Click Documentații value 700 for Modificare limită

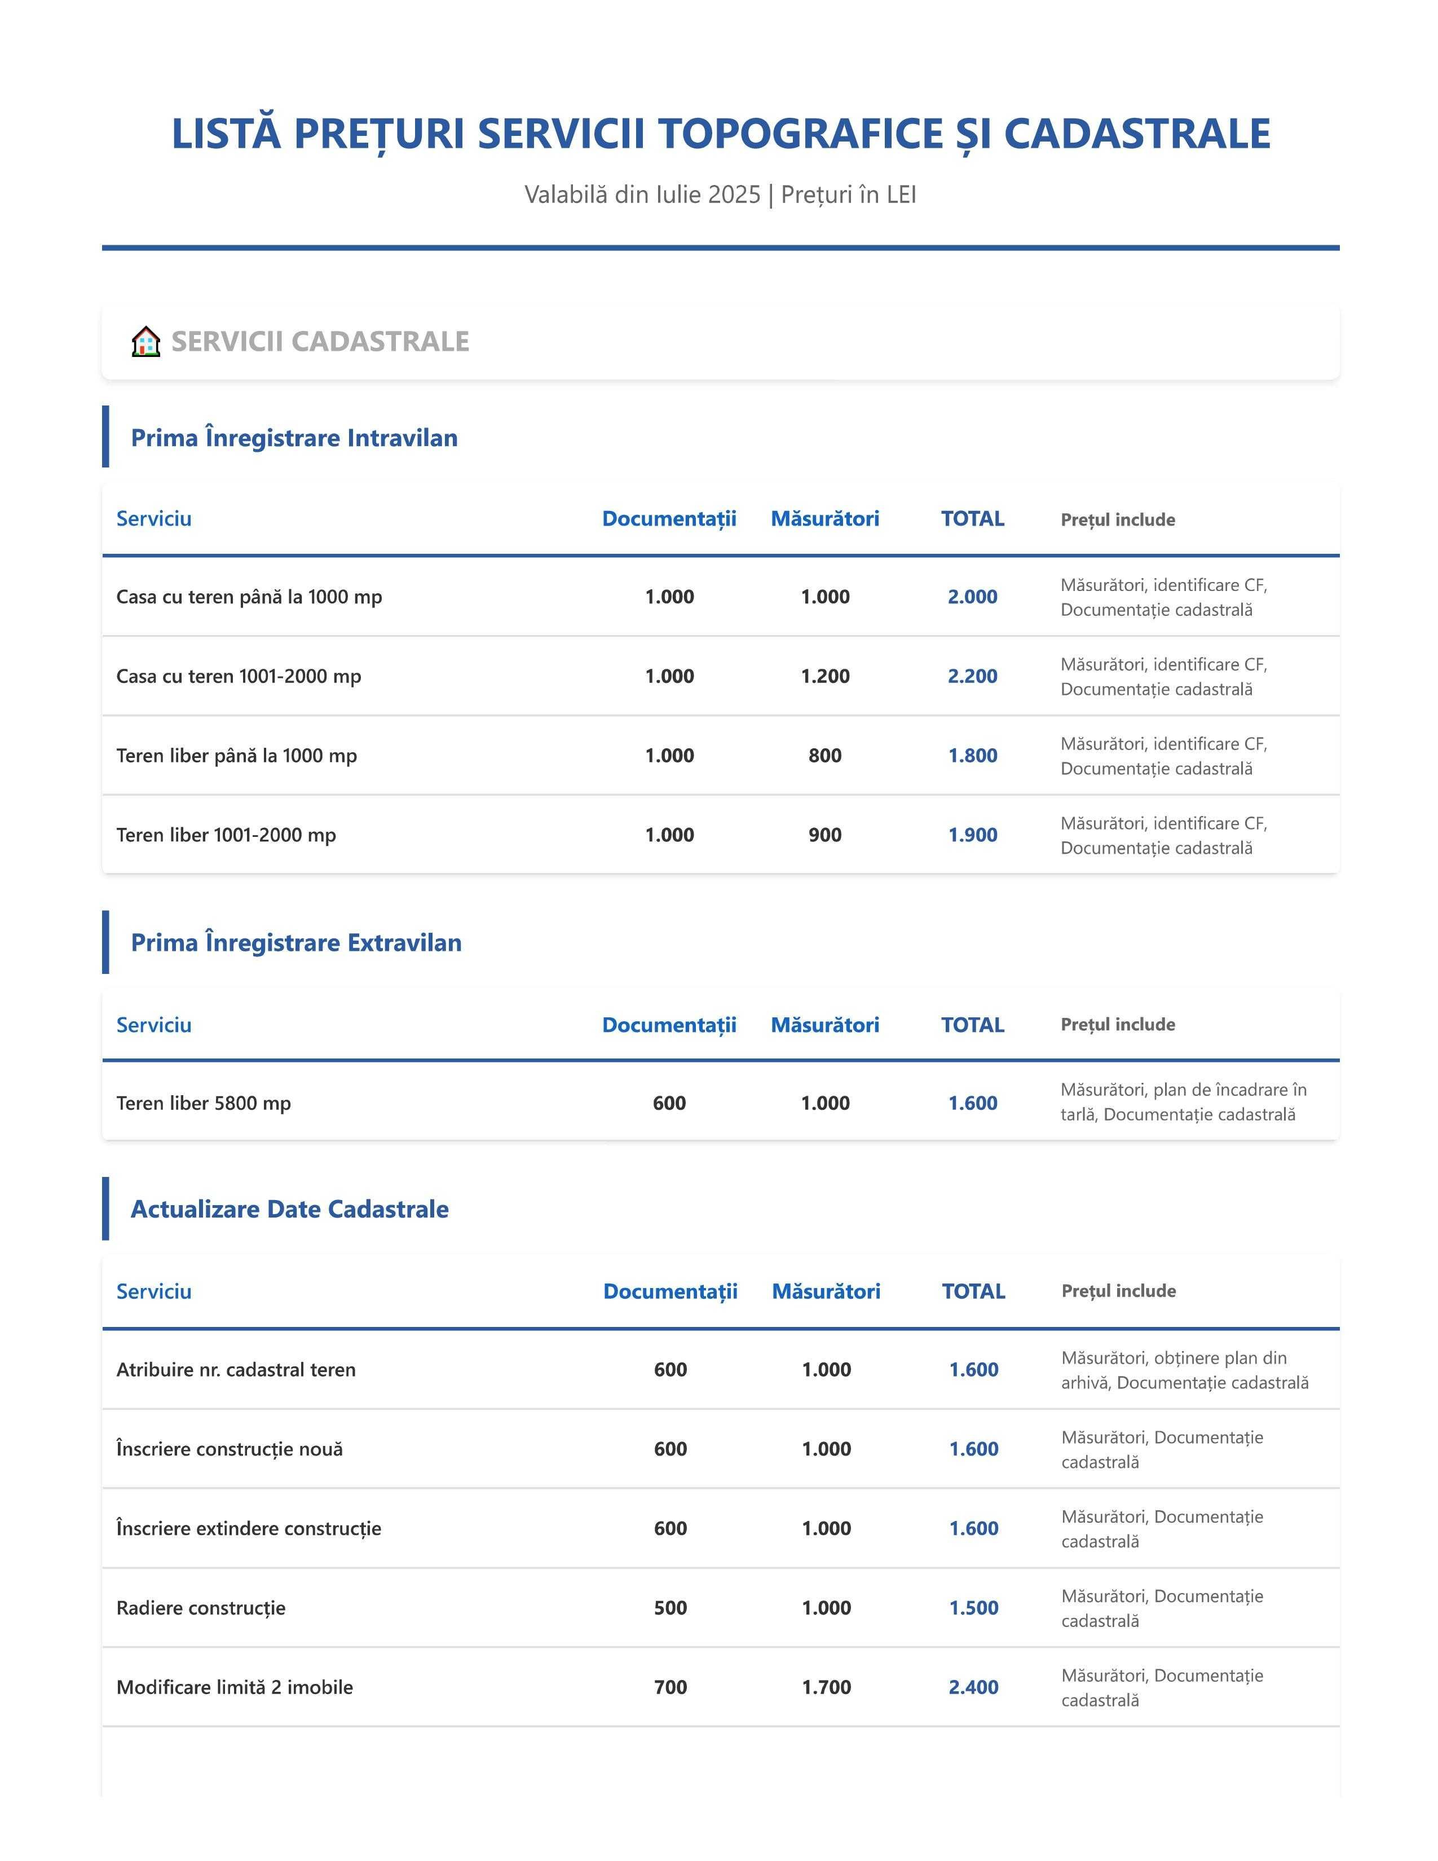[671, 1687]
